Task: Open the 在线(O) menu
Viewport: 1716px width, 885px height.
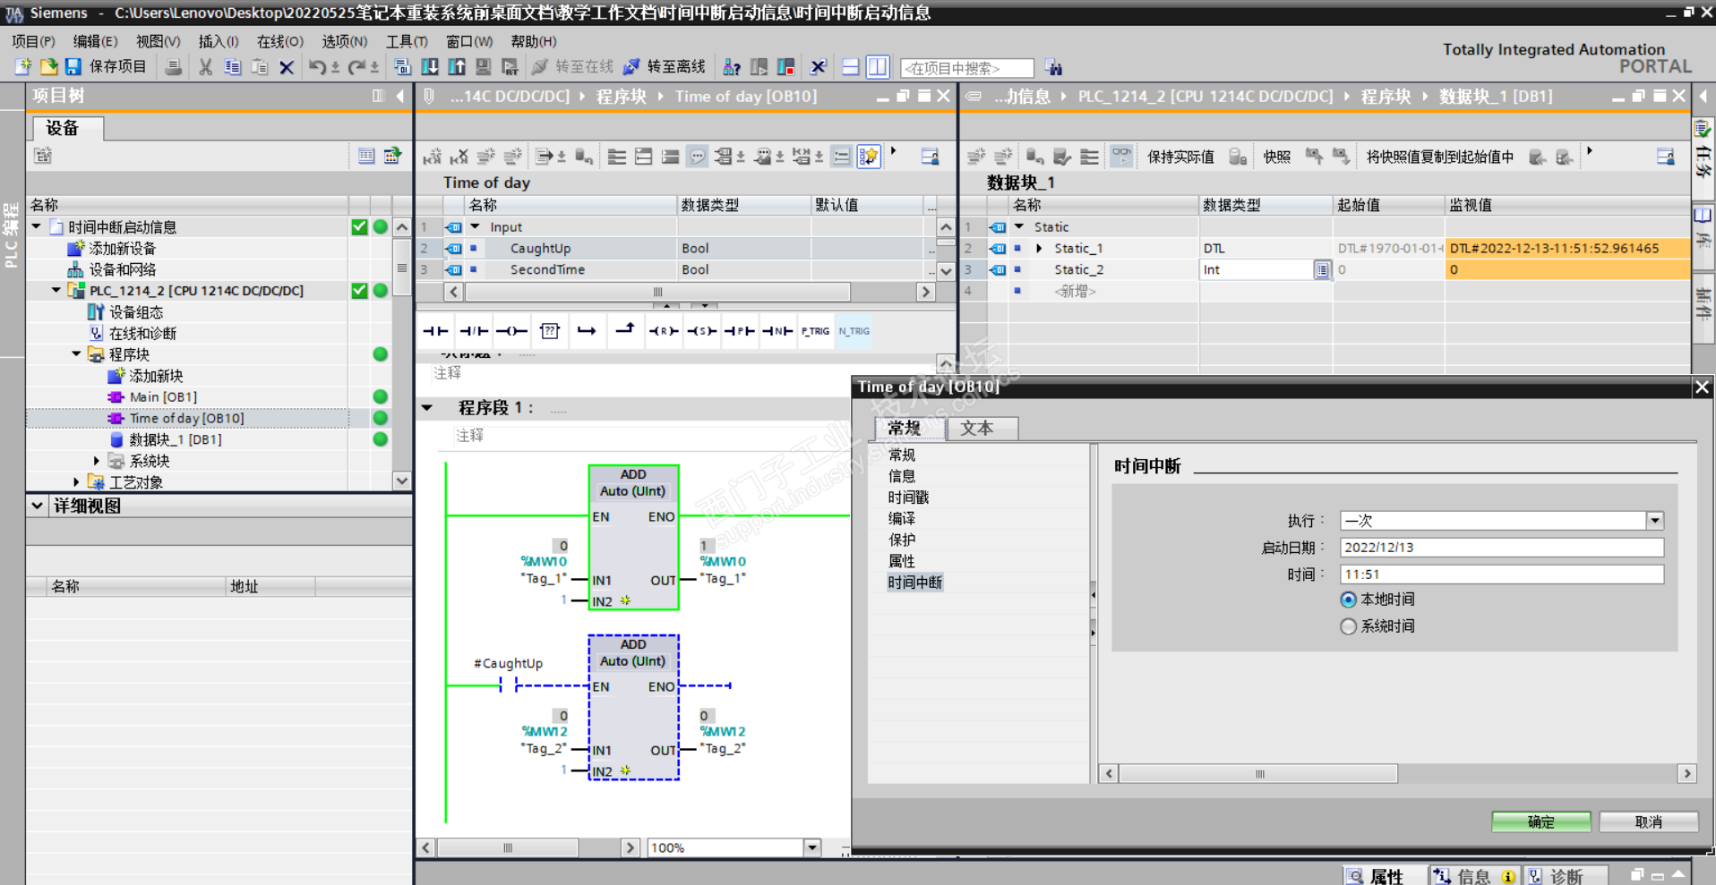Action: 280,41
